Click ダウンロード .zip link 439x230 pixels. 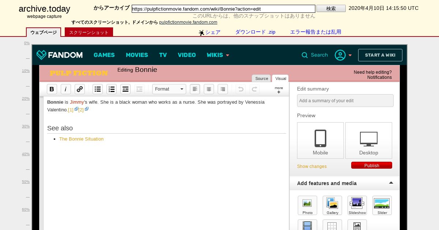pos(255,32)
